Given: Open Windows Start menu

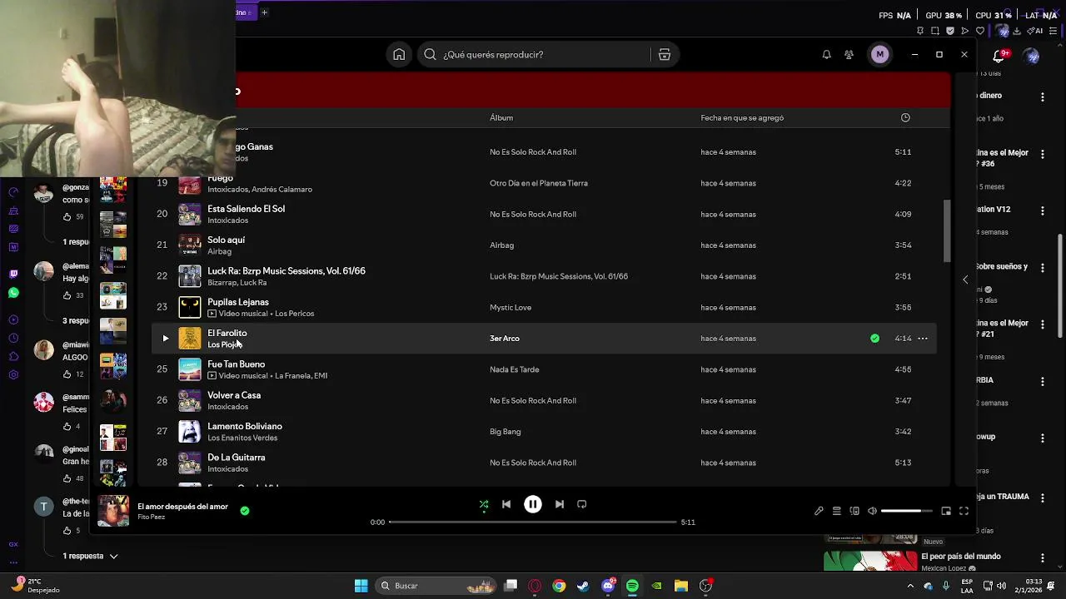Looking at the screenshot, I should 361,586.
